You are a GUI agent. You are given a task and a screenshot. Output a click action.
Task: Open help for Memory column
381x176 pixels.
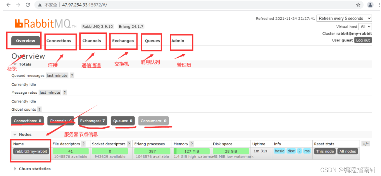point(191,144)
